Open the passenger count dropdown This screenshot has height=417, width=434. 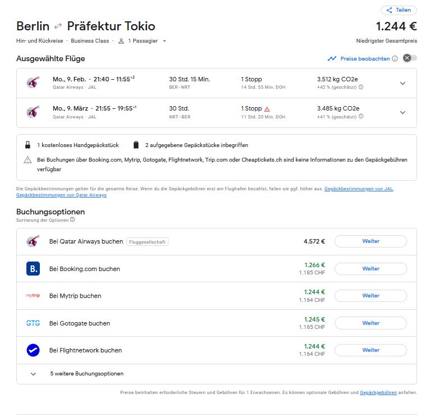point(164,41)
